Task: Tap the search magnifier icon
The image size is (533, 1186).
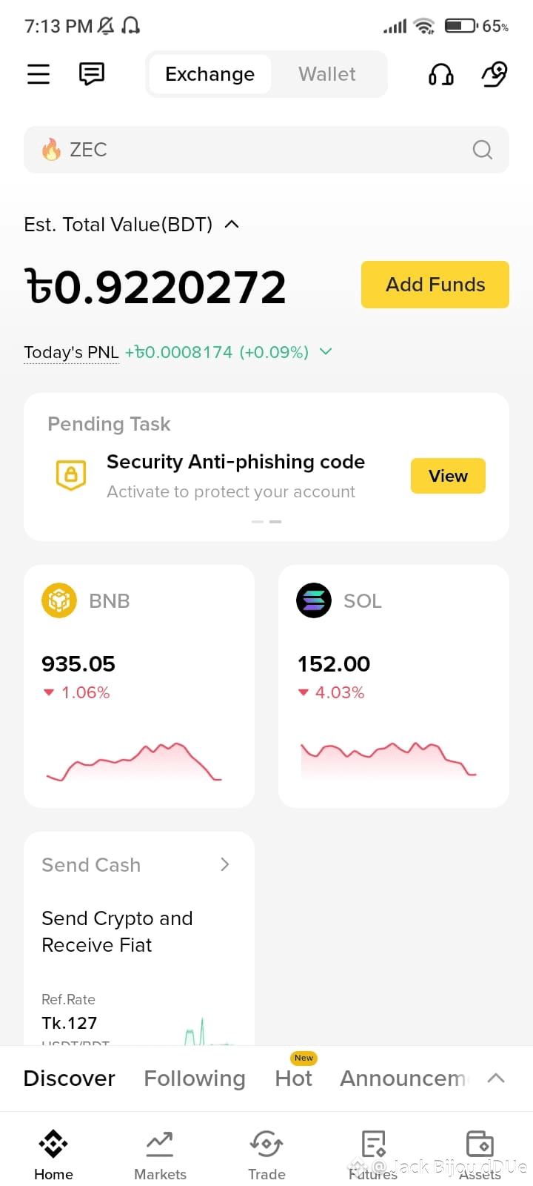Action: (483, 150)
